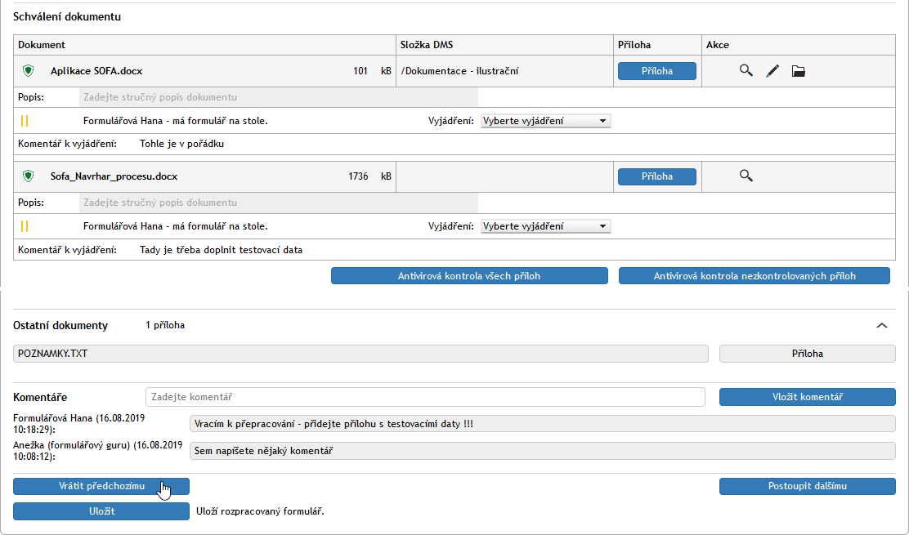909x535 pixels.
Task: Click orange pause icon under Sofa_Navrhar_procesu.docx
Action: click(x=25, y=226)
